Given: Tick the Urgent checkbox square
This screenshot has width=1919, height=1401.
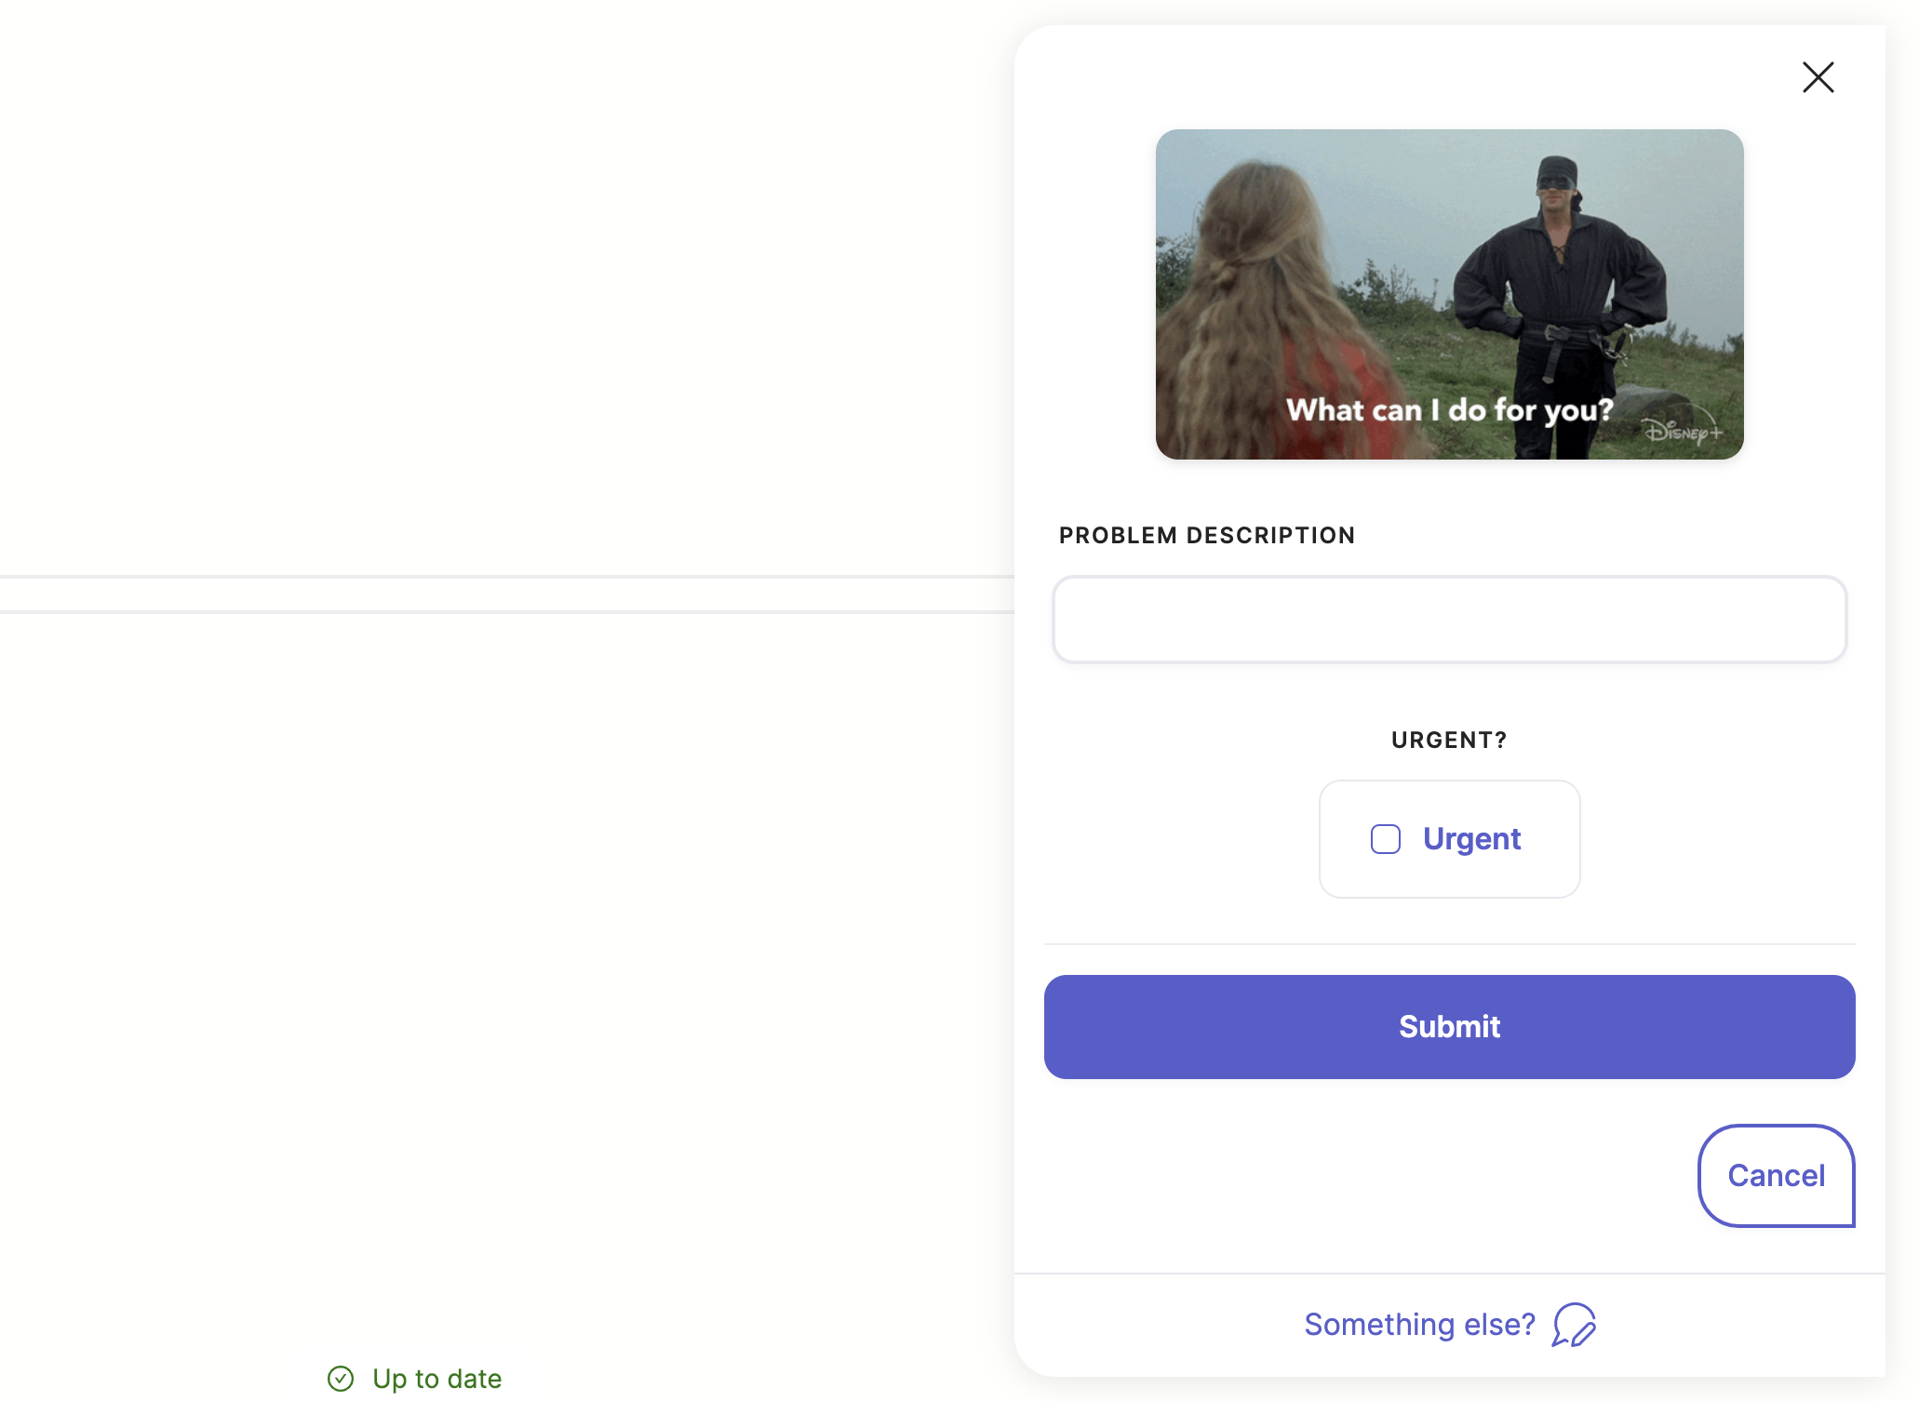Looking at the screenshot, I should tap(1385, 839).
